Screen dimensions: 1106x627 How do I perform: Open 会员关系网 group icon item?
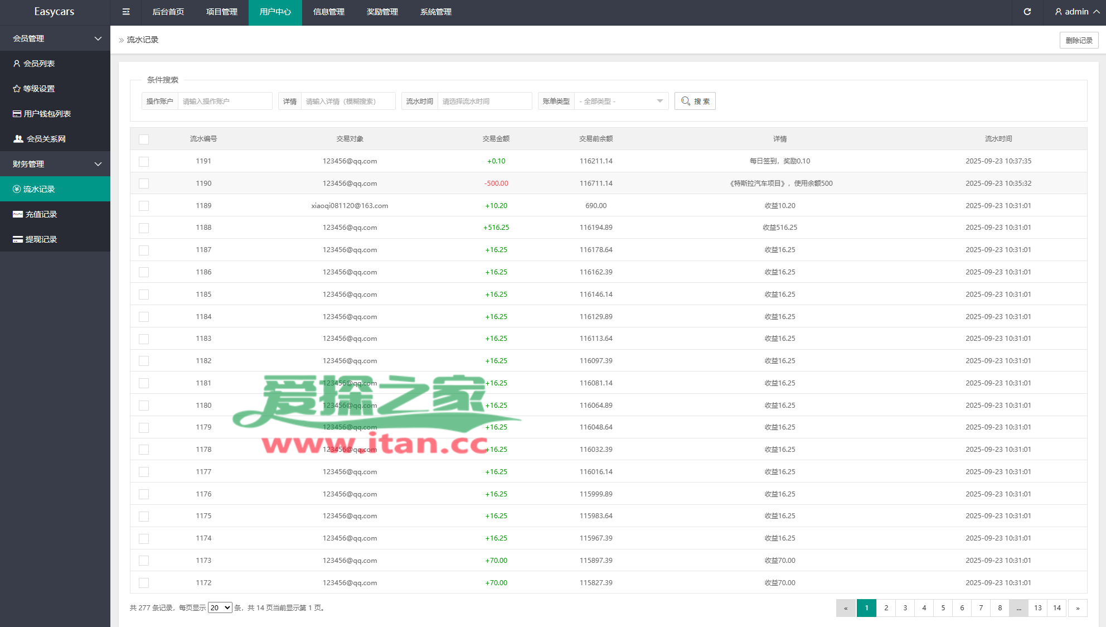point(46,139)
